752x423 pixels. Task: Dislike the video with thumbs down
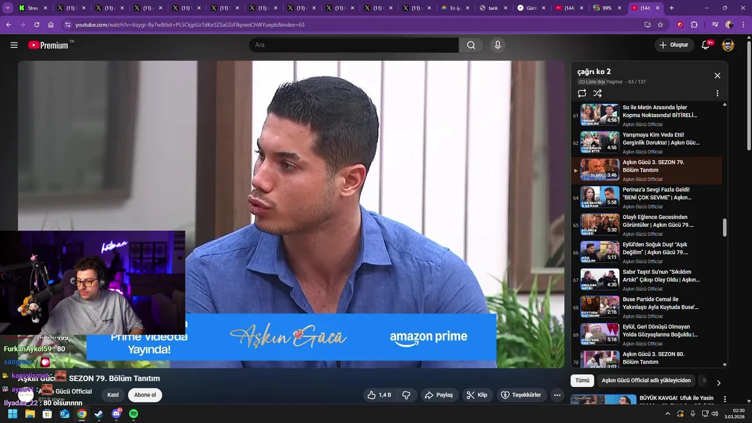click(x=406, y=395)
